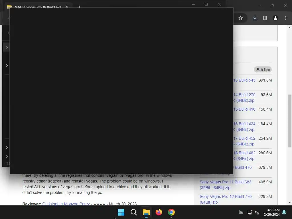Open the 16 Build 424 download link
This screenshot has height=219, width=292.
[244, 127]
